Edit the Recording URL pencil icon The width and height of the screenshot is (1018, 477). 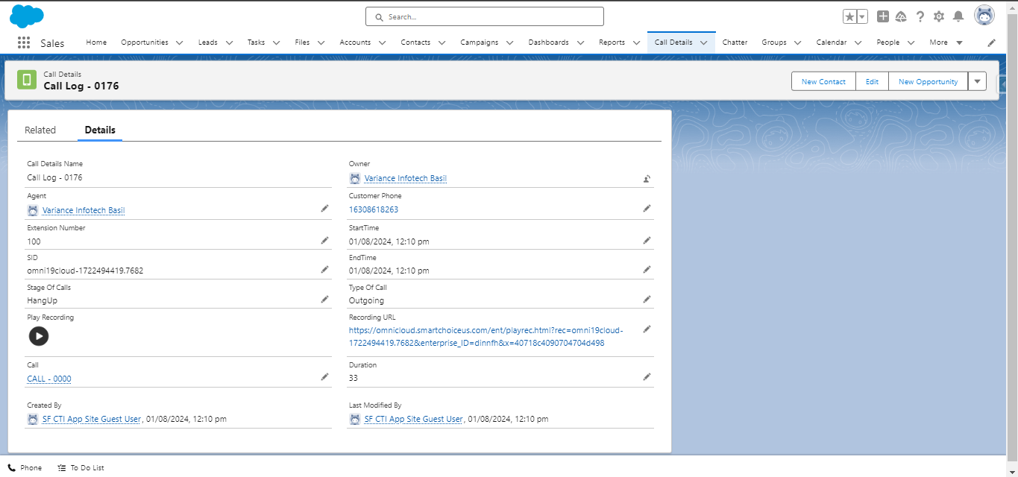647,329
